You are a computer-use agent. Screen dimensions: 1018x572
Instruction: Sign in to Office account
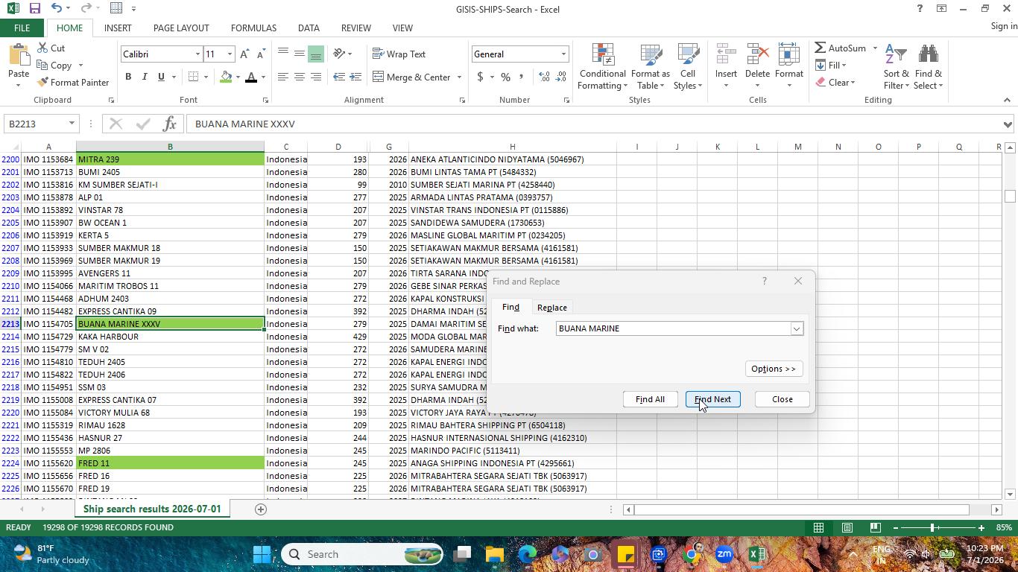1004,26
